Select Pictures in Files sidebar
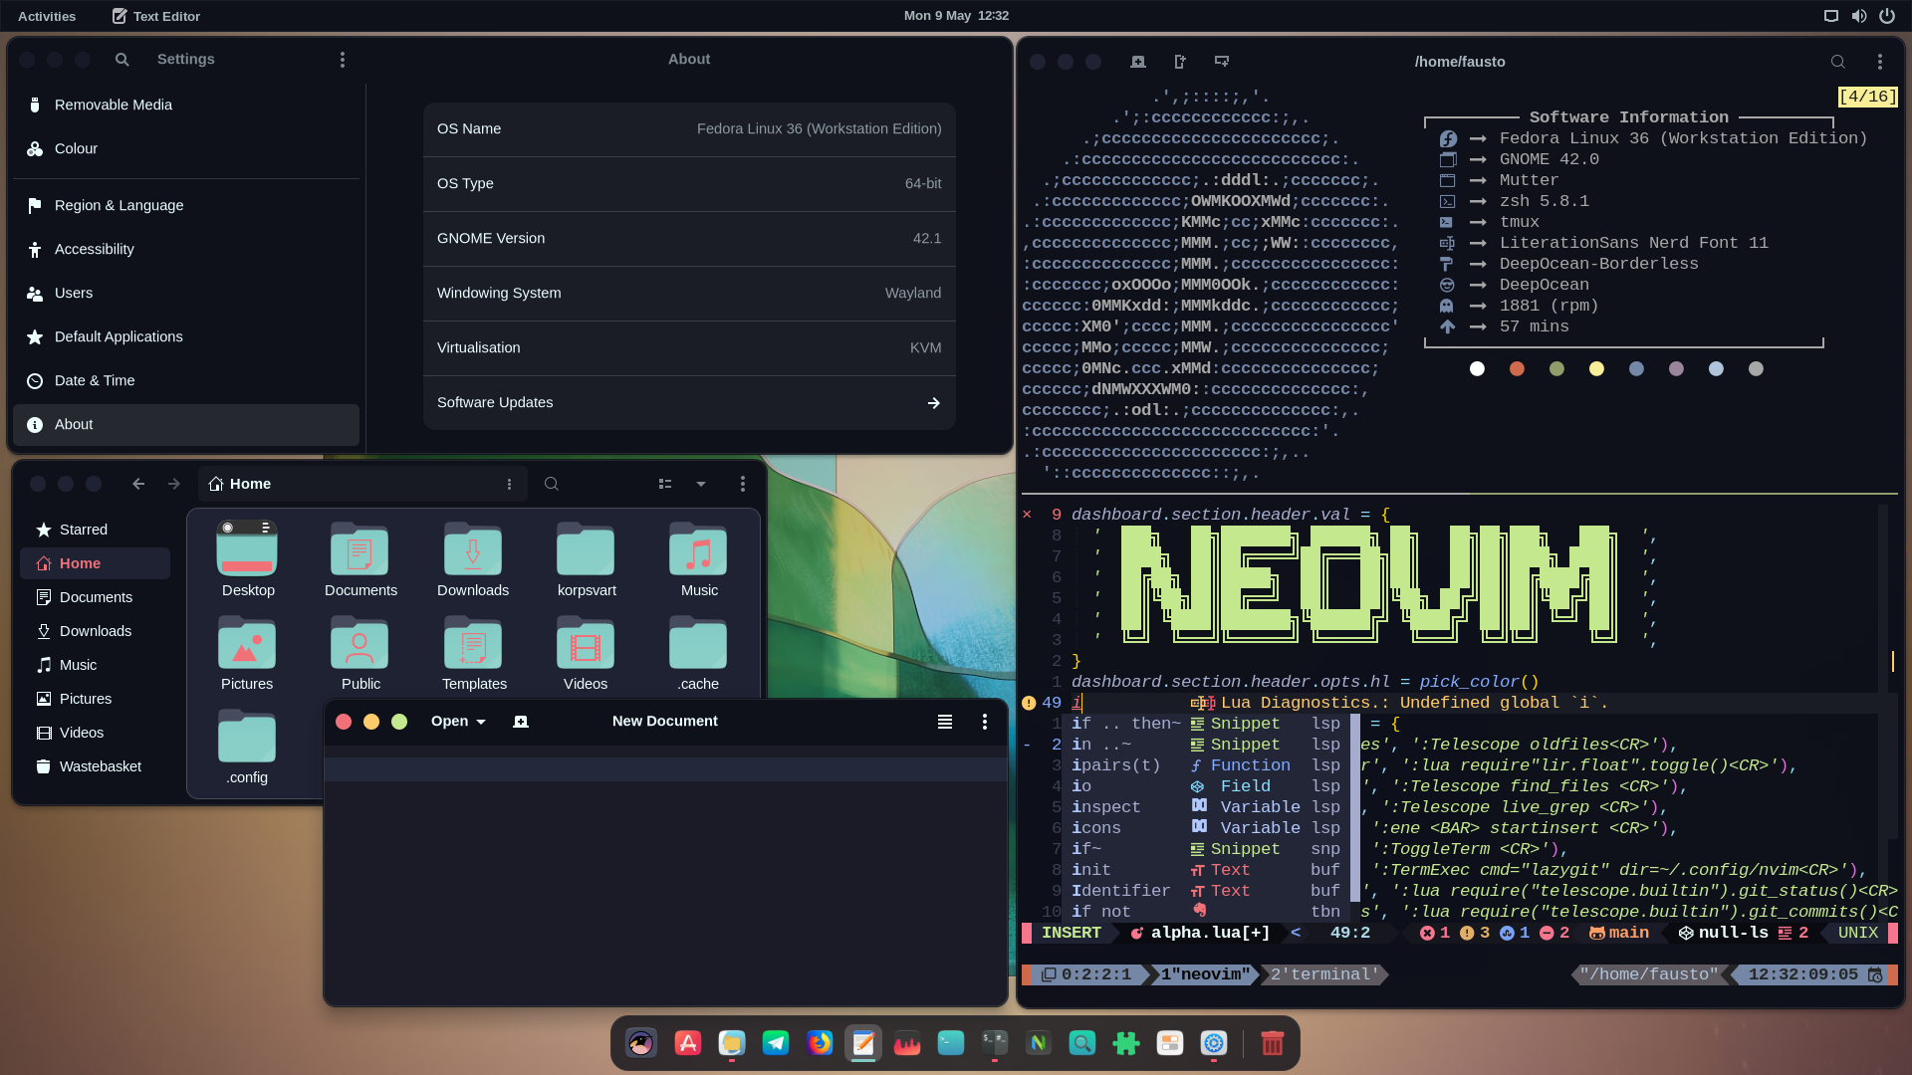Image resolution: width=1912 pixels, height=1075 pixels. pos(95,699)
